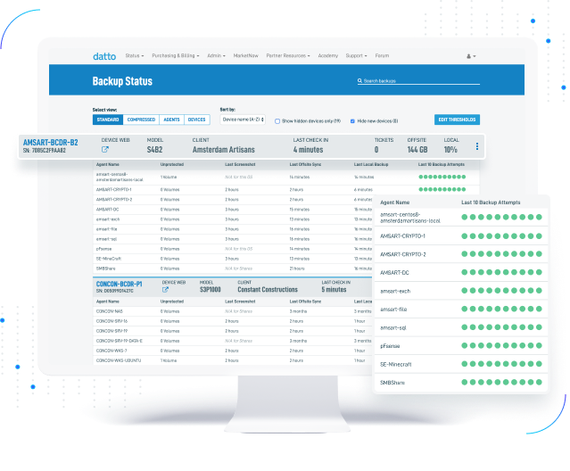The image size is (570, 471).
Task: Expand Partner Resources menu
Action: click(x=288, y=56)
